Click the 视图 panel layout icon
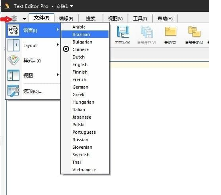221x195 pixels. point(13,75)
